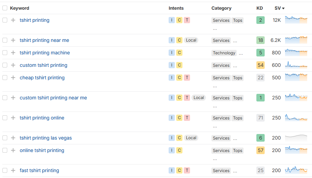This screenshot has height=178, width=312.
Task: Click the Category column header
Action: (221, 8)
